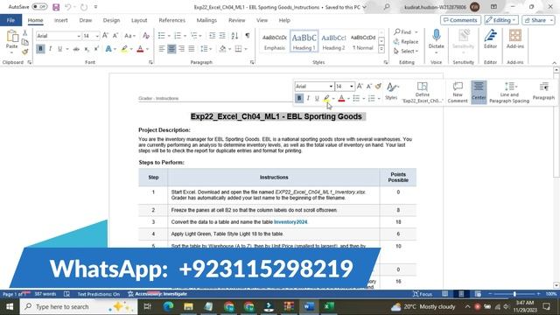Apply strikethrough formatting
The image size is (560, 315).
(x=76, y=49)
